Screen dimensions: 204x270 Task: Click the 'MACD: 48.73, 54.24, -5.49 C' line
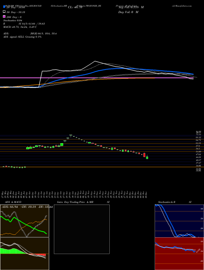coord(20,27)
